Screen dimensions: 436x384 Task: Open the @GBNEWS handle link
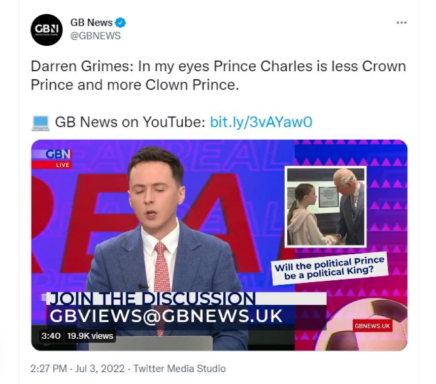[96, 36]
